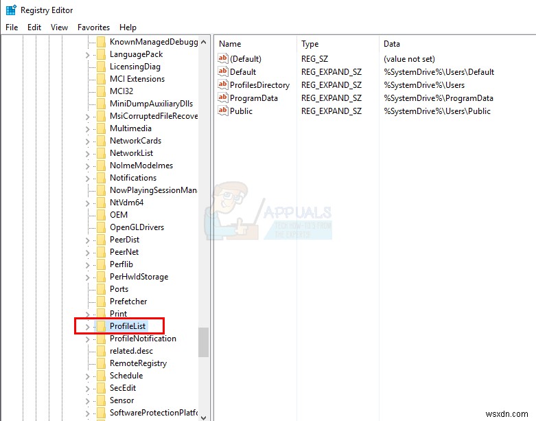
Task: Select the NowPlayingSessionMan folder icon
Action: point(101,190)
